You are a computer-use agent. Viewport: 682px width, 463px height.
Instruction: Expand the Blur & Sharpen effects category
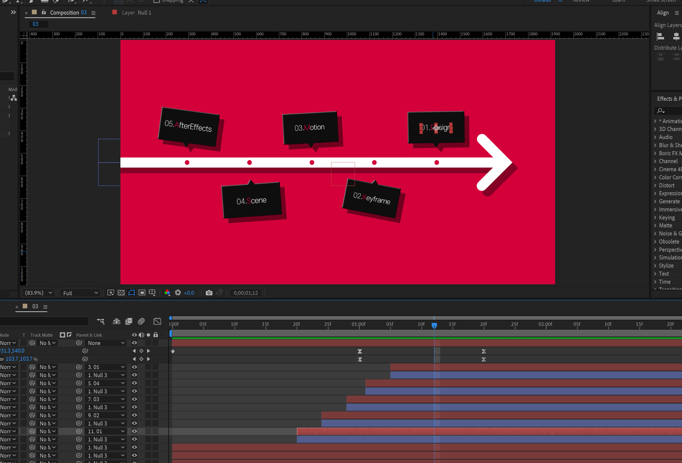(x=655, y=145)
